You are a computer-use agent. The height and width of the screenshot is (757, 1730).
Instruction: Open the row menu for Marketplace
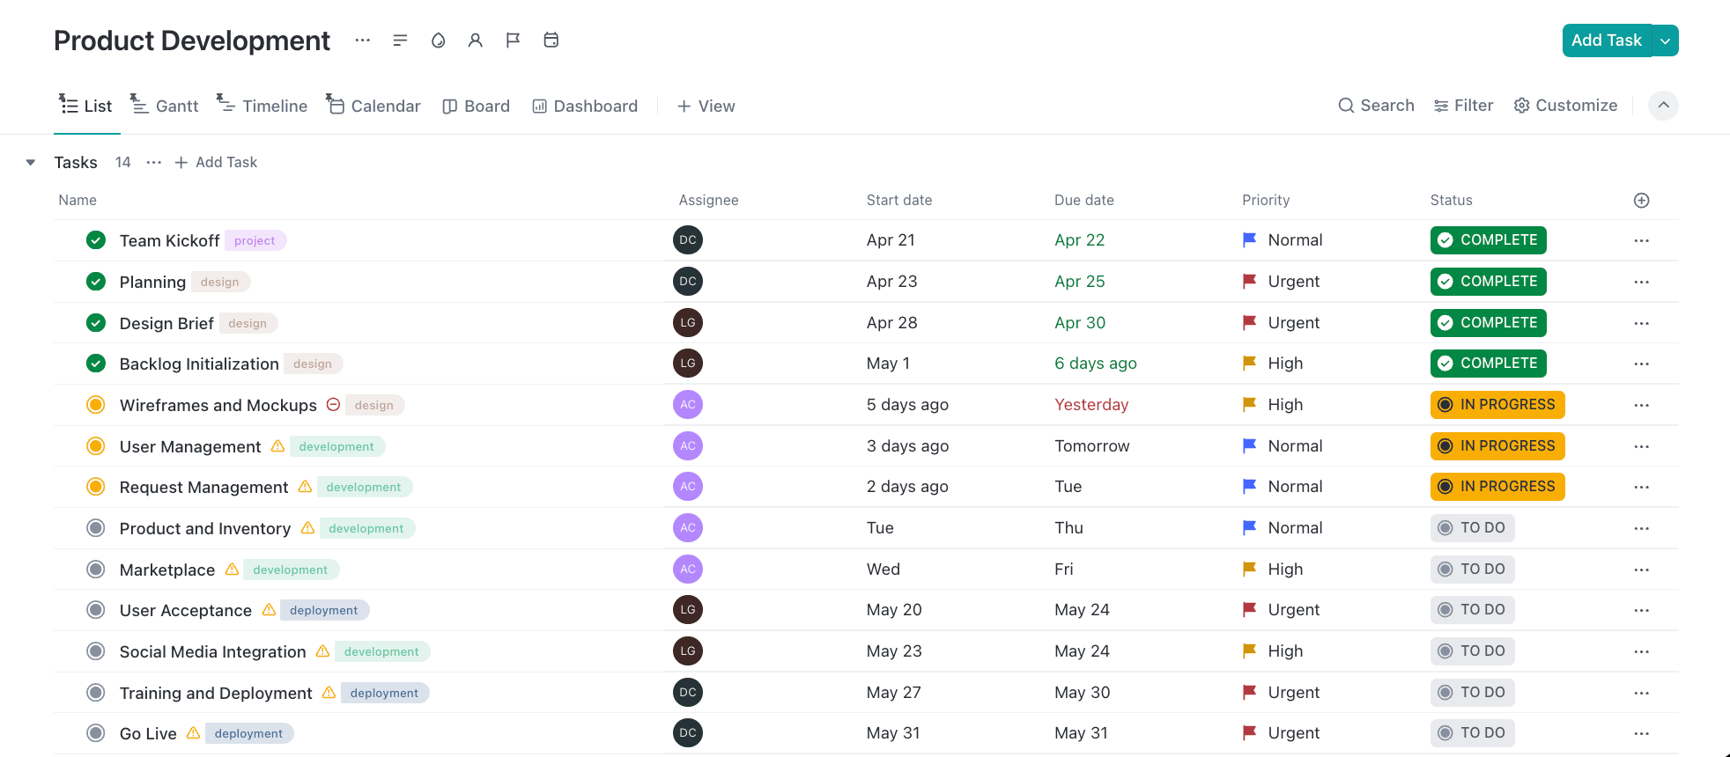(1641, 570)
